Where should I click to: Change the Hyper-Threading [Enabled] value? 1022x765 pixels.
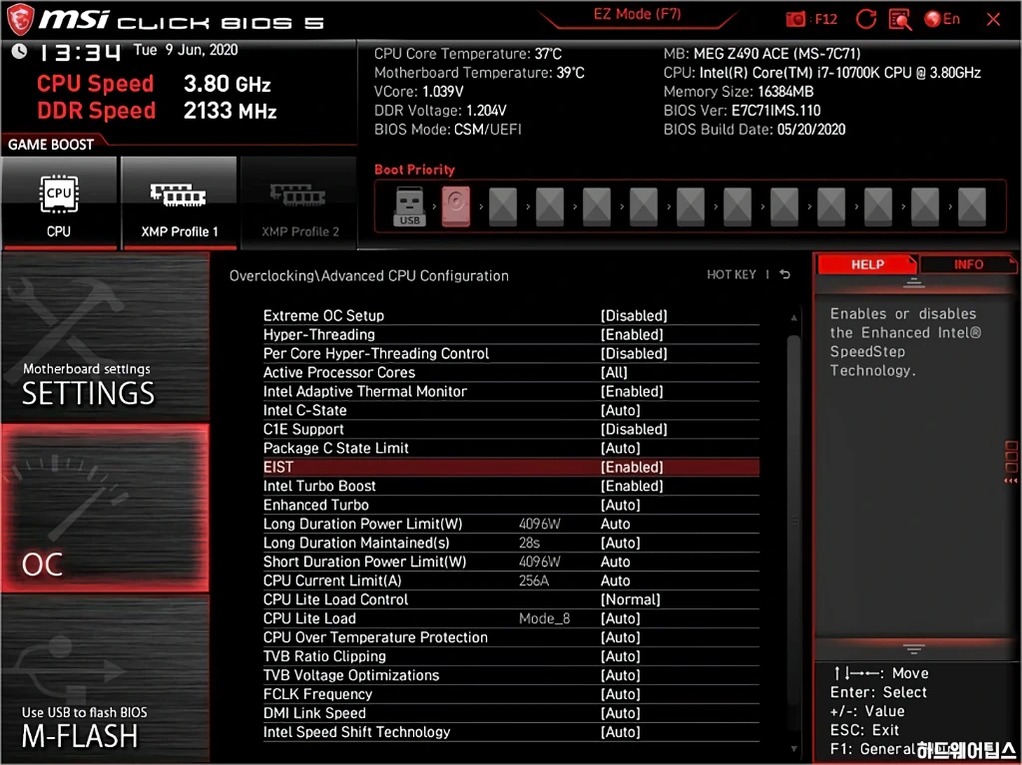click(632, 335)
